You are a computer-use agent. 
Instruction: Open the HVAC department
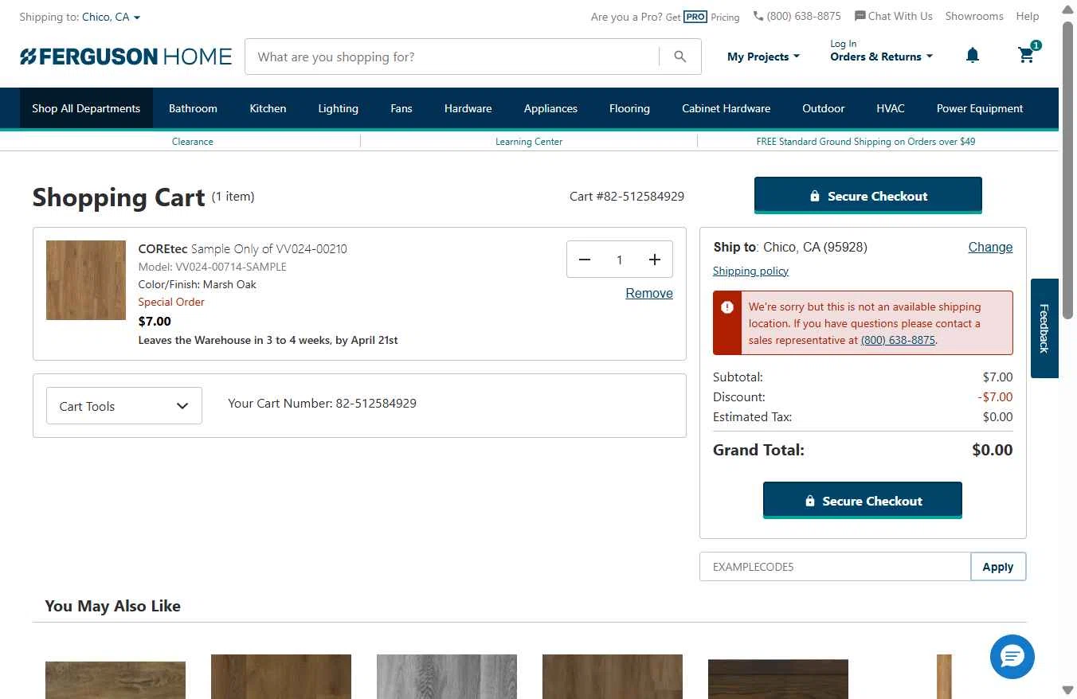(x=891, y=108)
